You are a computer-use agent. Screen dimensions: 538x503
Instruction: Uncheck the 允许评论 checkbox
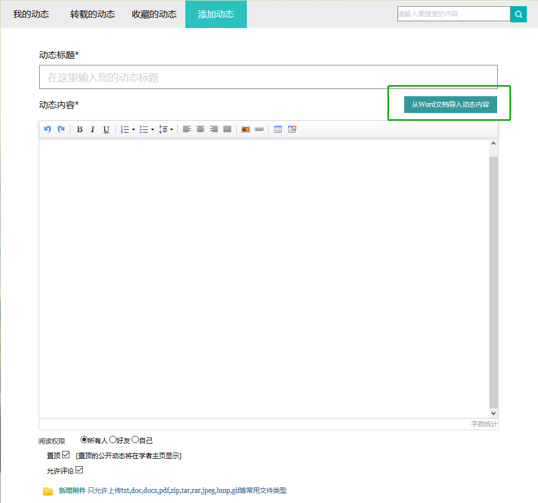coord(79,470)
